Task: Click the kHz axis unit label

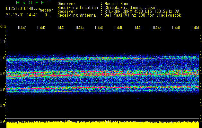Action: [3, 26]
